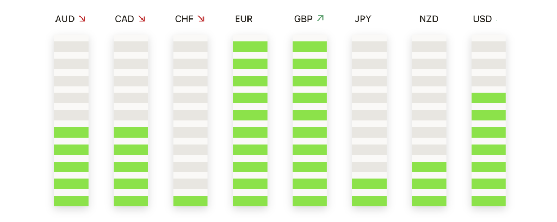Click the green up arrow beside GBP
This screenshot has width=557, height=222.
(x=320, y=18)
